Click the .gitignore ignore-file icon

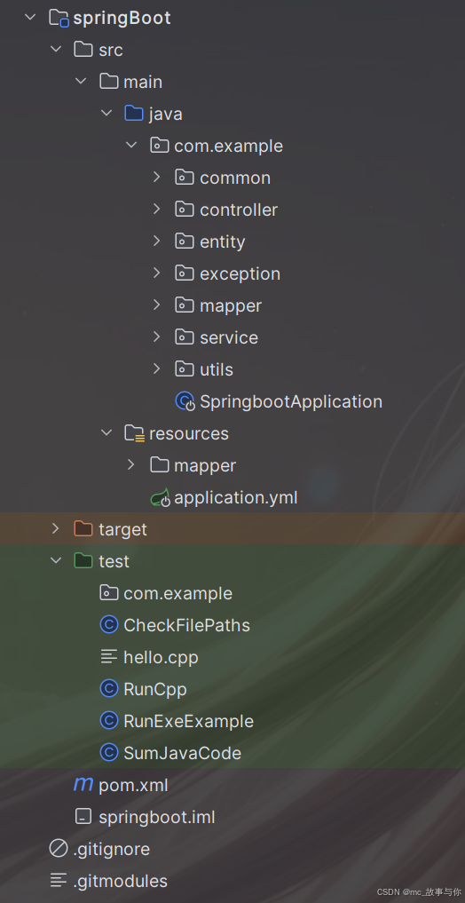tap(59, 848)
